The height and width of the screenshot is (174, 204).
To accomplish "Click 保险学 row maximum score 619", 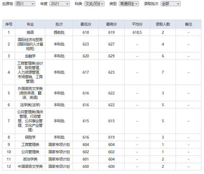I will [x=112, y=137].
